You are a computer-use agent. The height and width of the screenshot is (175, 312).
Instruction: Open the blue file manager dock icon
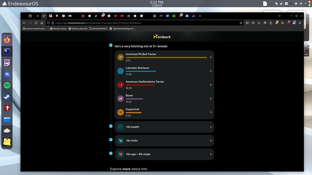point(7,120)
